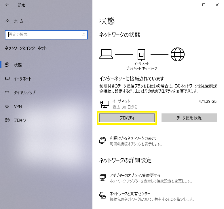Click the 過去 30 日から text
The width and height of the screenshot is (224, 209).
(125, 107)
